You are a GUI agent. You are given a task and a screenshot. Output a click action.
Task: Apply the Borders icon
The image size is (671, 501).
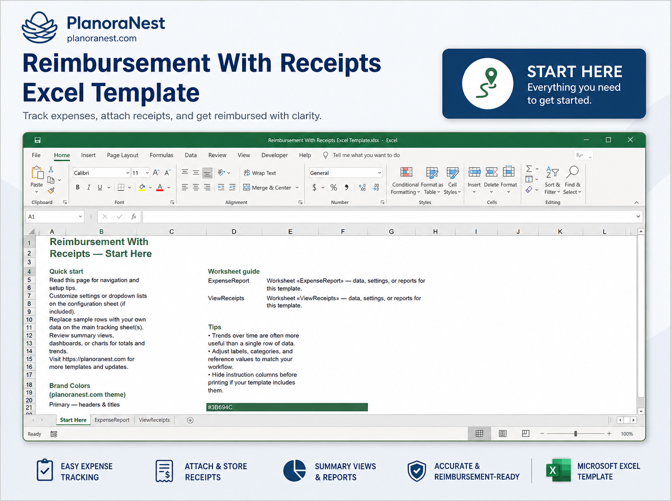click(121, 188)
